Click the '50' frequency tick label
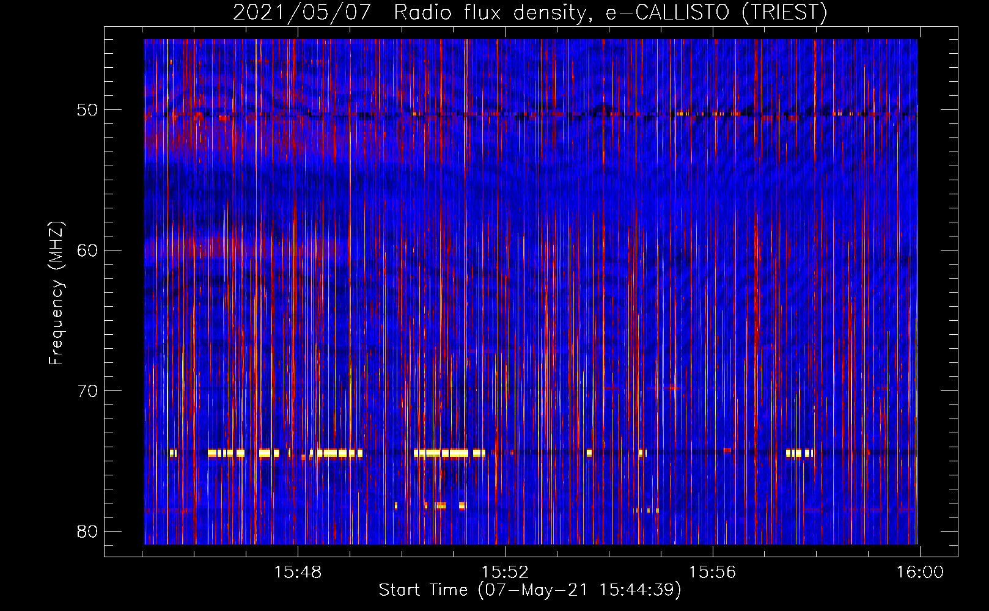This screenshot has height=611, width=989. 87,110
